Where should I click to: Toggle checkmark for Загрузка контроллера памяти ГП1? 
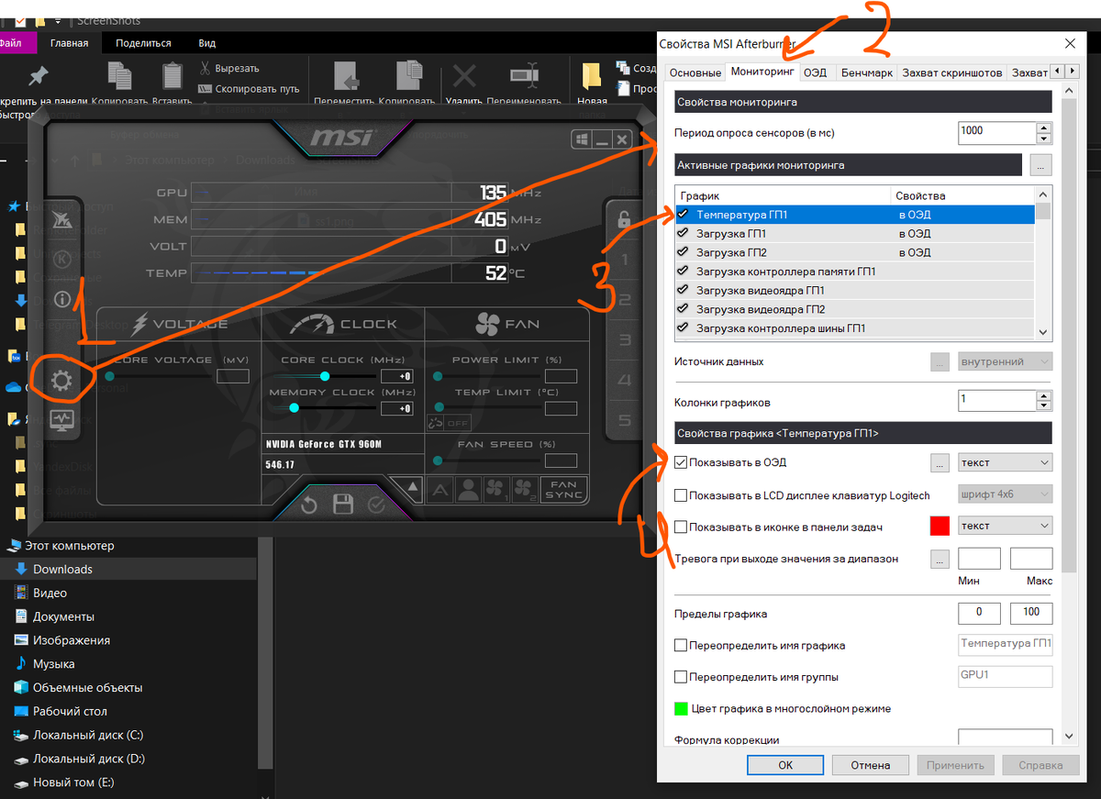683,272
